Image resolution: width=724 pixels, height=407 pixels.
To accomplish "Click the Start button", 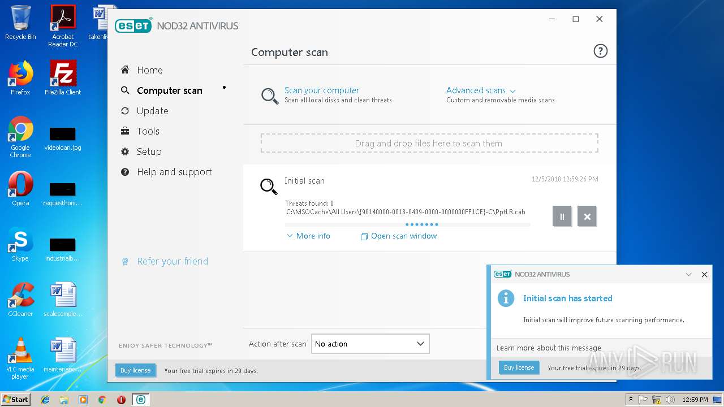I will (16, 399).
